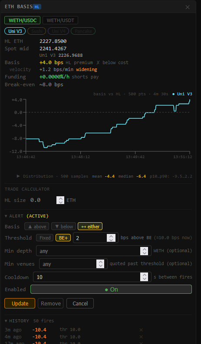Set basis direction to below
Screen dimensions: 201x344
click(x=63, y=227)
